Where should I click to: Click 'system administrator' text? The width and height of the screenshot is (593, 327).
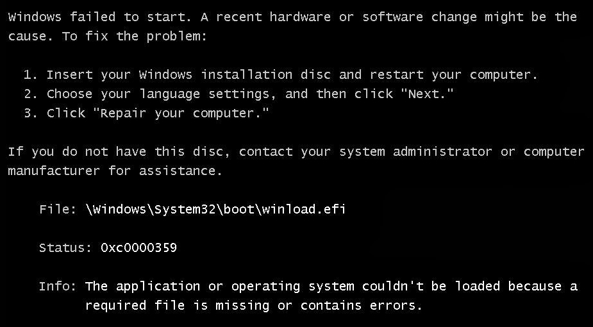[415, 151]
